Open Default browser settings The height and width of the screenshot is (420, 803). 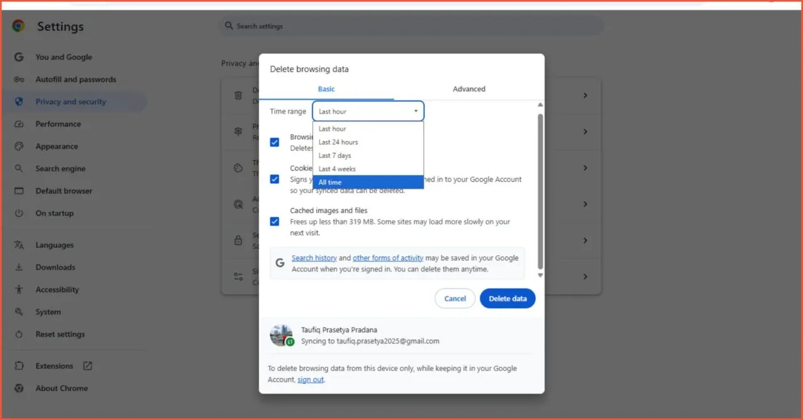[63, 191]
